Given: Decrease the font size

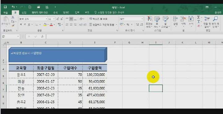Looking at the screenshot, I should [61, 19].
